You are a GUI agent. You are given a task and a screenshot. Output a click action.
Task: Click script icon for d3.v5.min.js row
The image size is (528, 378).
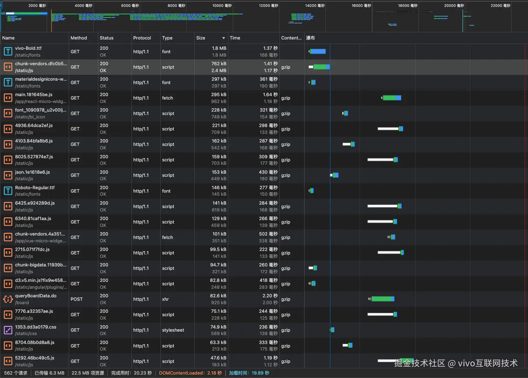click(8, 284)
